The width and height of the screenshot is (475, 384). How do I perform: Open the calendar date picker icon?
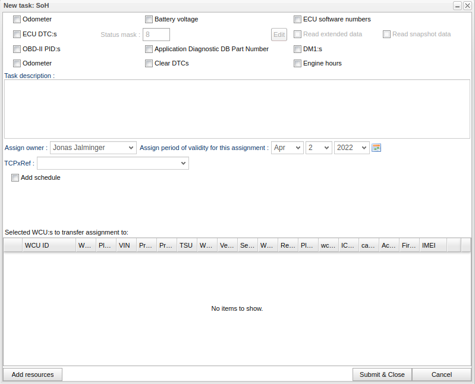coord(376,148)
